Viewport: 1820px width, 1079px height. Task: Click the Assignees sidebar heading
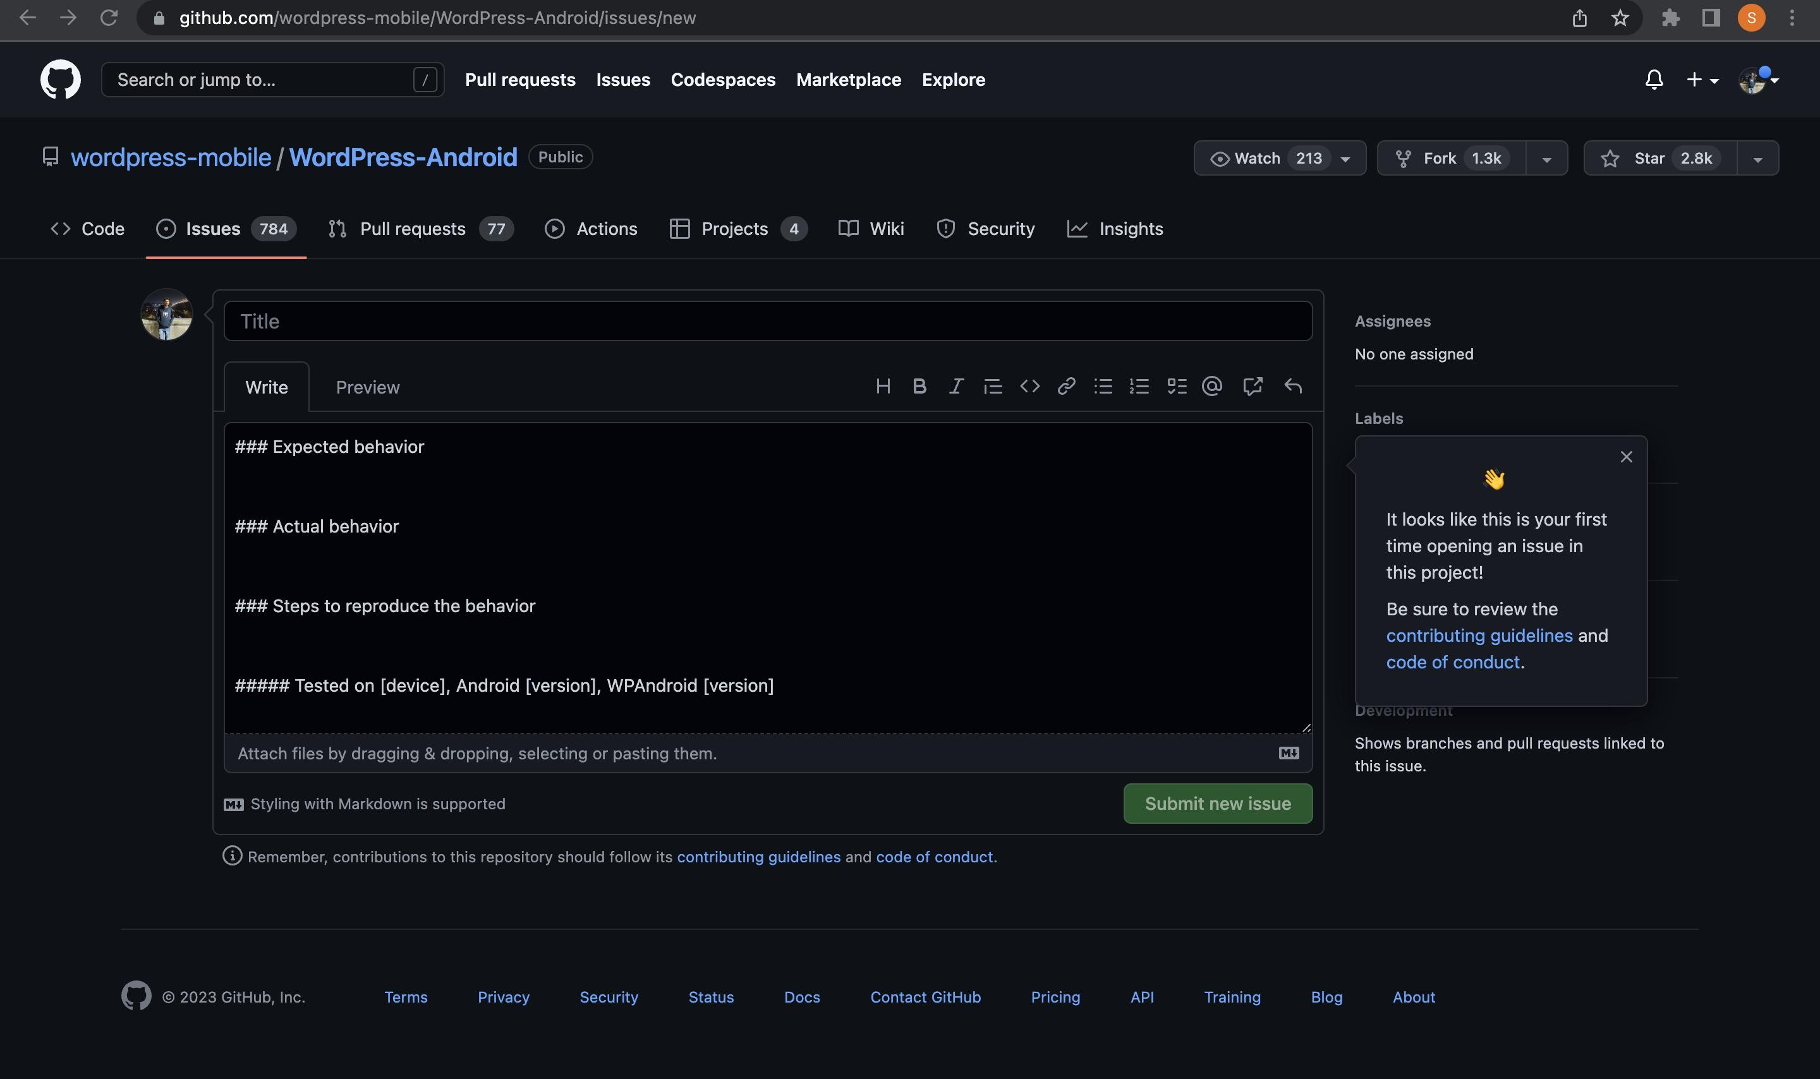point(1392,322)
